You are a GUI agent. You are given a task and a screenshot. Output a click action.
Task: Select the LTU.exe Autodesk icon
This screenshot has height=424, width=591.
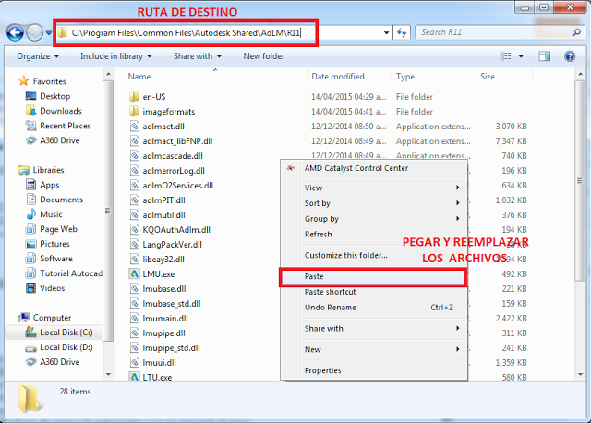(134, 377)
